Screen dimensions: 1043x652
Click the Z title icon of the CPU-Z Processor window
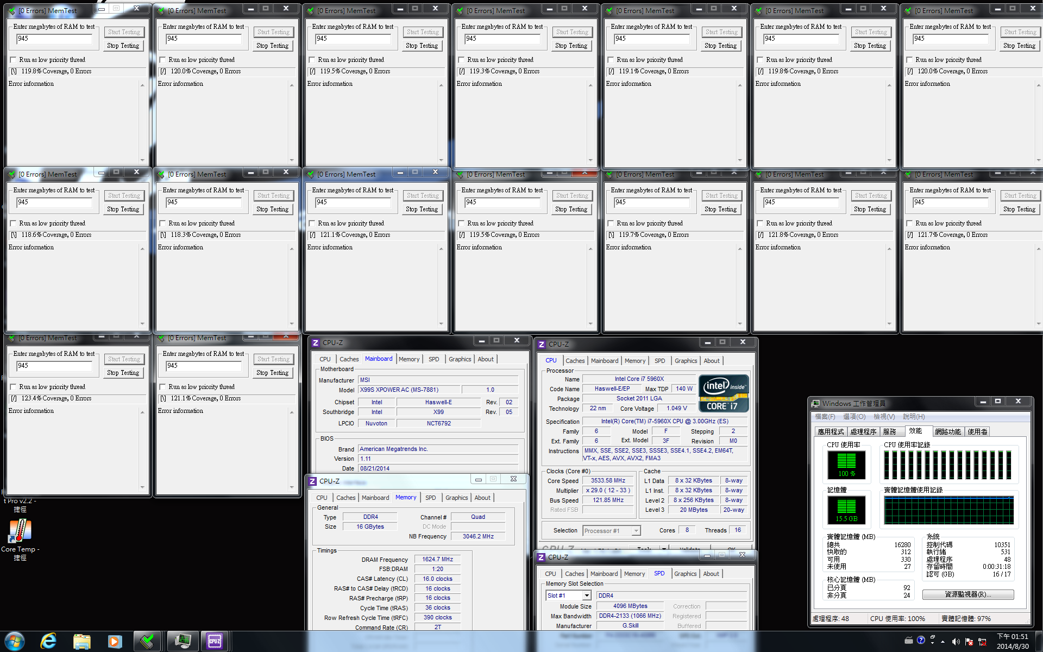tap(541, 344)
